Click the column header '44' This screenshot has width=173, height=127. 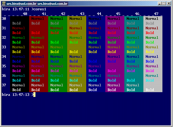point(99,14)
